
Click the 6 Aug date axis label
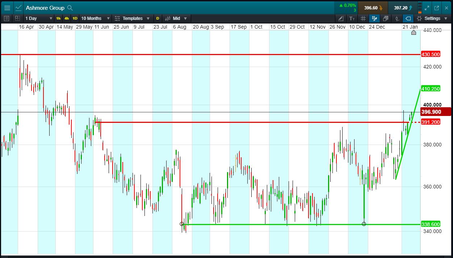pos(180,27)
